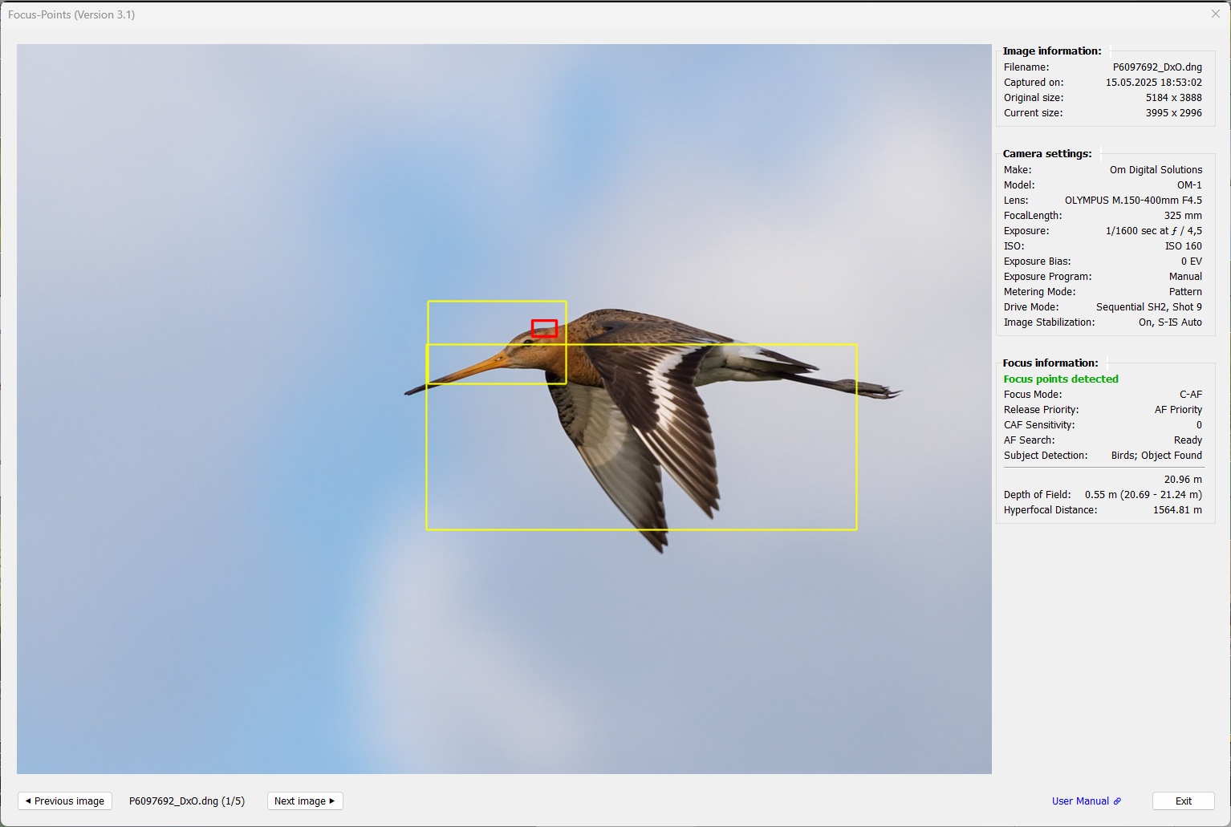Image resolution: width=1231 pixels, height=827 pixels.
Task: Click the lens value OLYMPUS M.150-400mm F4.5
Action: (1132, 200)
